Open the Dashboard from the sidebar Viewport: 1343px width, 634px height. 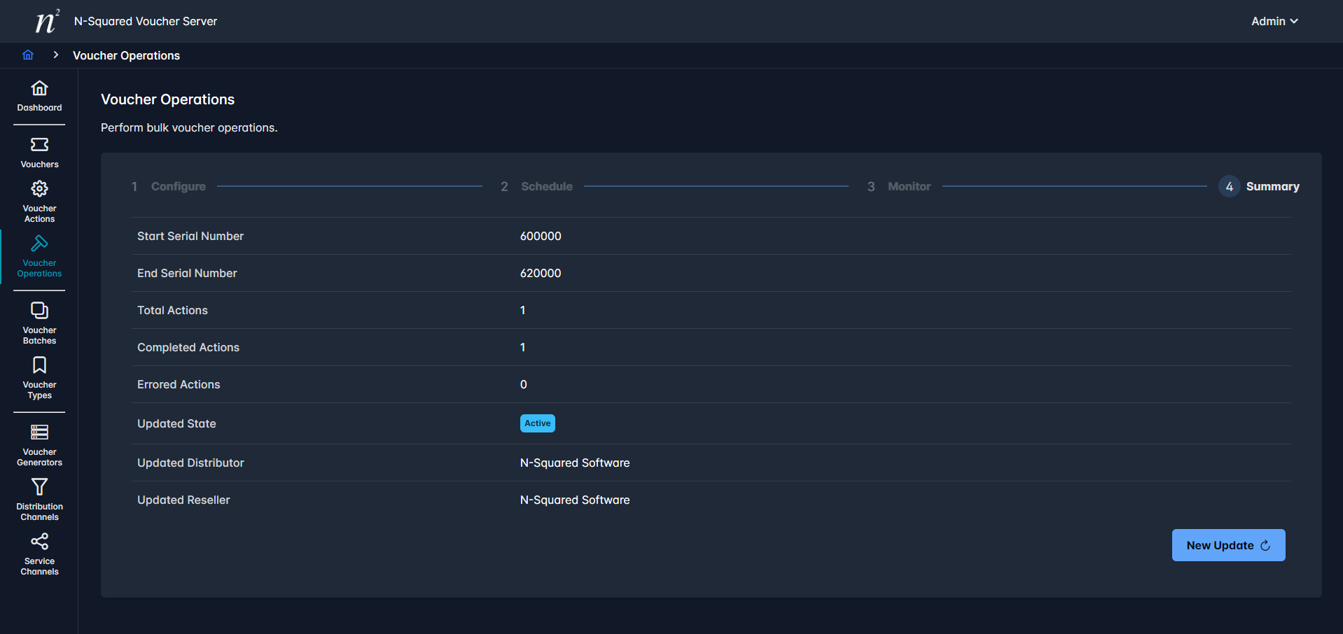(39, 96)
